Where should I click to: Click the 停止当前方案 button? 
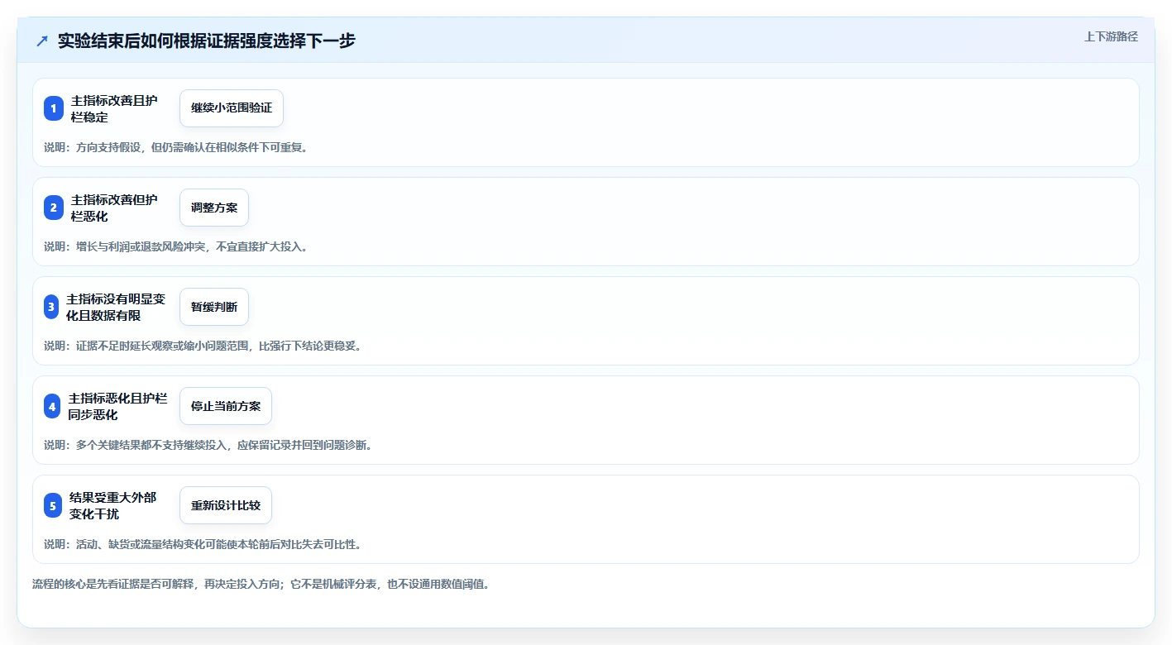[226, 406]
